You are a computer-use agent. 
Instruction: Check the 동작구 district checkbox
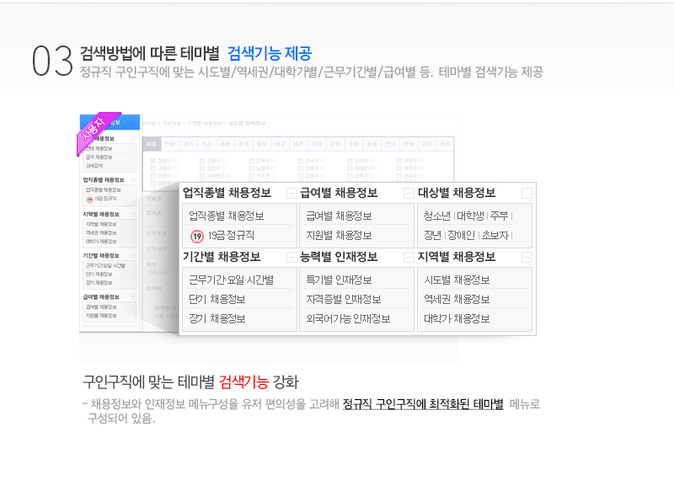[399, 168]
